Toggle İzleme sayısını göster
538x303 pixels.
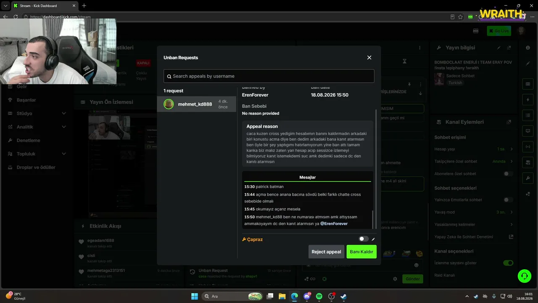508,263
